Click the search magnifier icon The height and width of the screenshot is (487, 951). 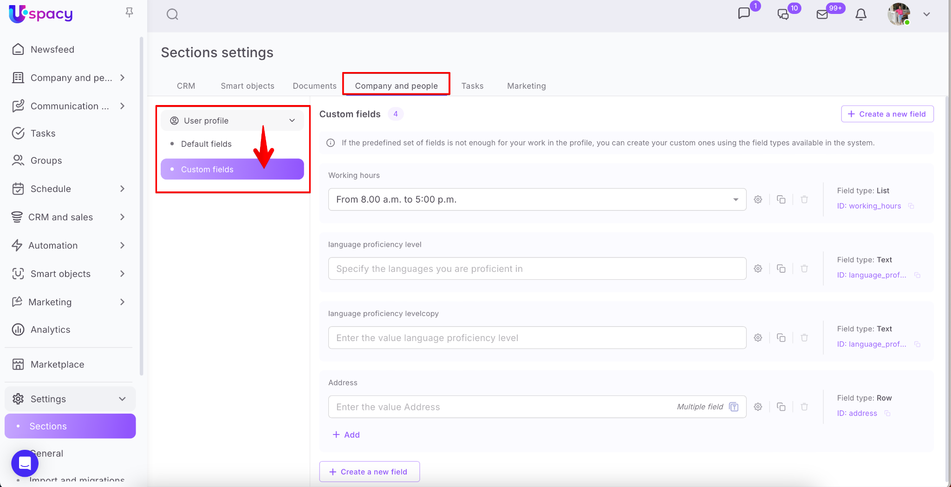172,14
